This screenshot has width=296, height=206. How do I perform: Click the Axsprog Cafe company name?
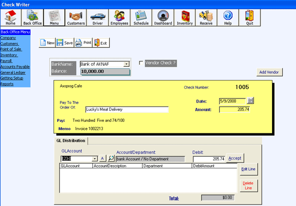[x=71, y=86]
